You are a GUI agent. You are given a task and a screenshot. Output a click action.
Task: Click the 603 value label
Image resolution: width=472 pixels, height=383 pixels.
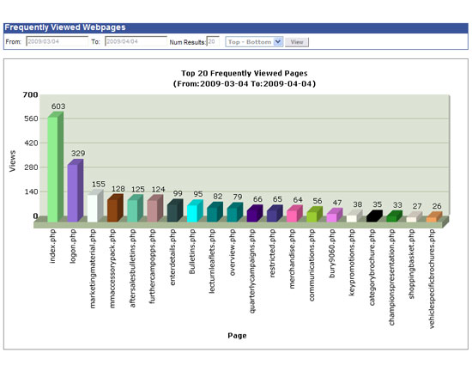tap(58, 106)
